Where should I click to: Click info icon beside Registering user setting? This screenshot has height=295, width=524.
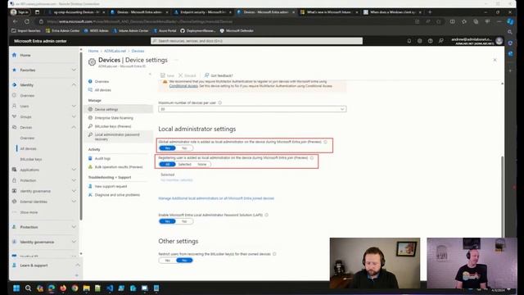click(x=312, y=158)
